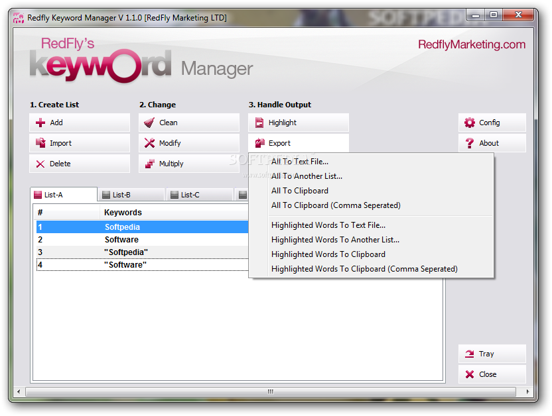Click the crossed tools Modify icon

(x=150, y=143)
